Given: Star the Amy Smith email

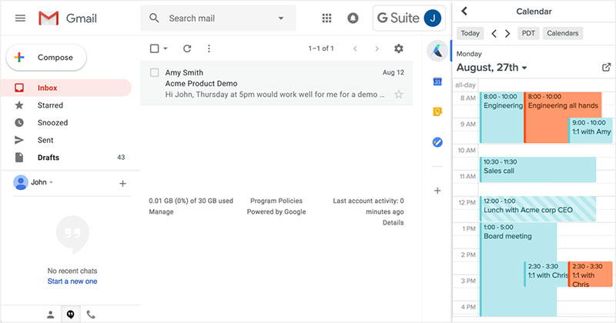Looking at the screenshot, I should tap(398, 94).
